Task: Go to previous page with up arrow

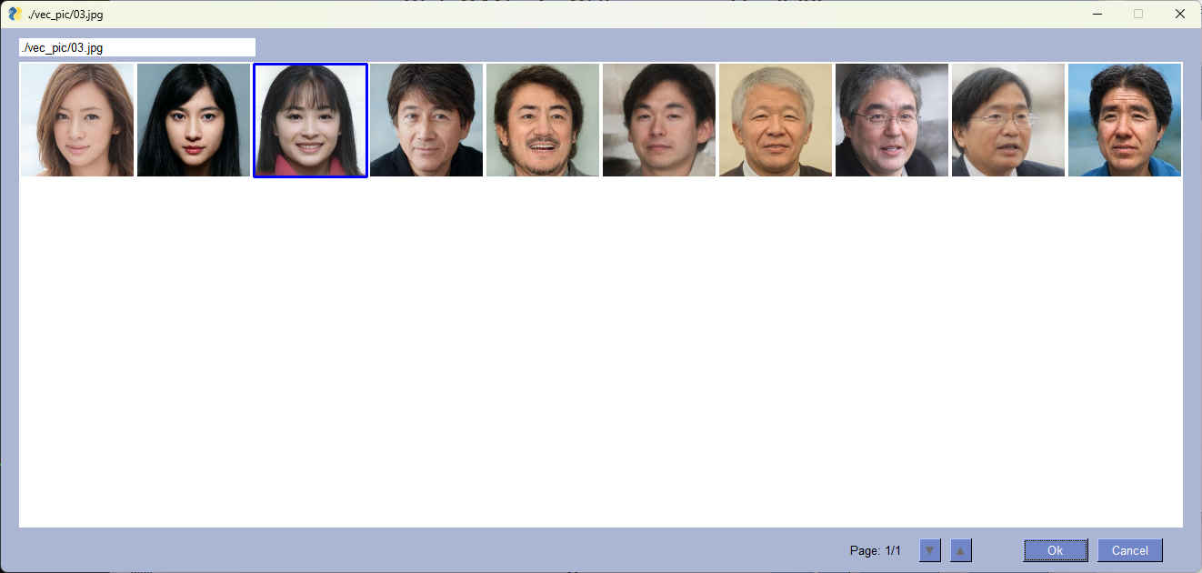Action: 961,550
